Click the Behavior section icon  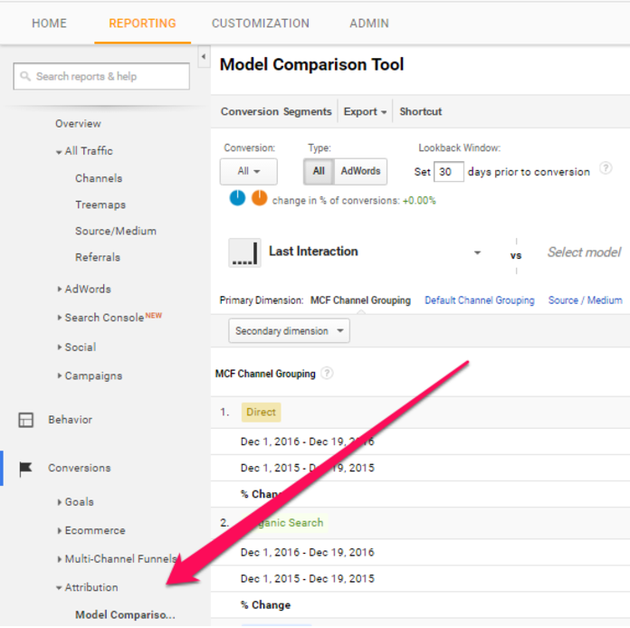[x=26, y=420]
